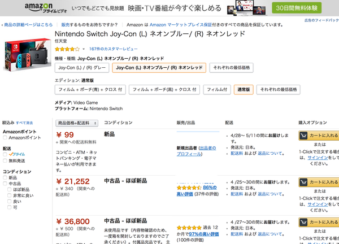Click the Amazon Prime Video logo
The height and width of the screenshot is (244, 339).
click(46, 8)
